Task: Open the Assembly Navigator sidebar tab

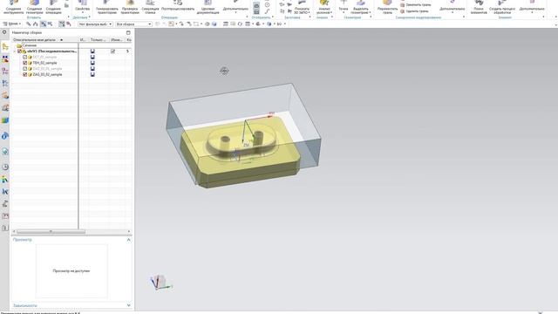Action: (5, 46)
